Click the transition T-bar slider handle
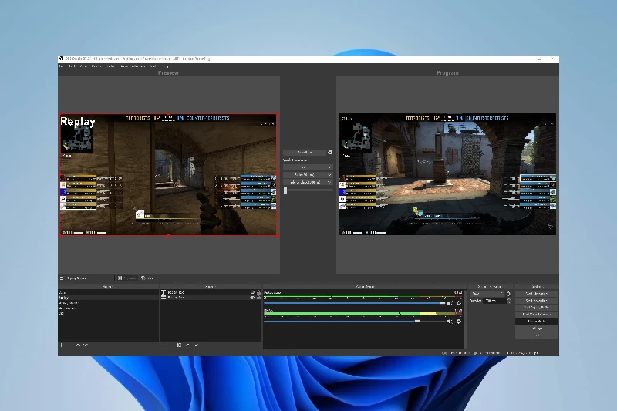This screenshot has width=617, height=411. click(285, 190)
